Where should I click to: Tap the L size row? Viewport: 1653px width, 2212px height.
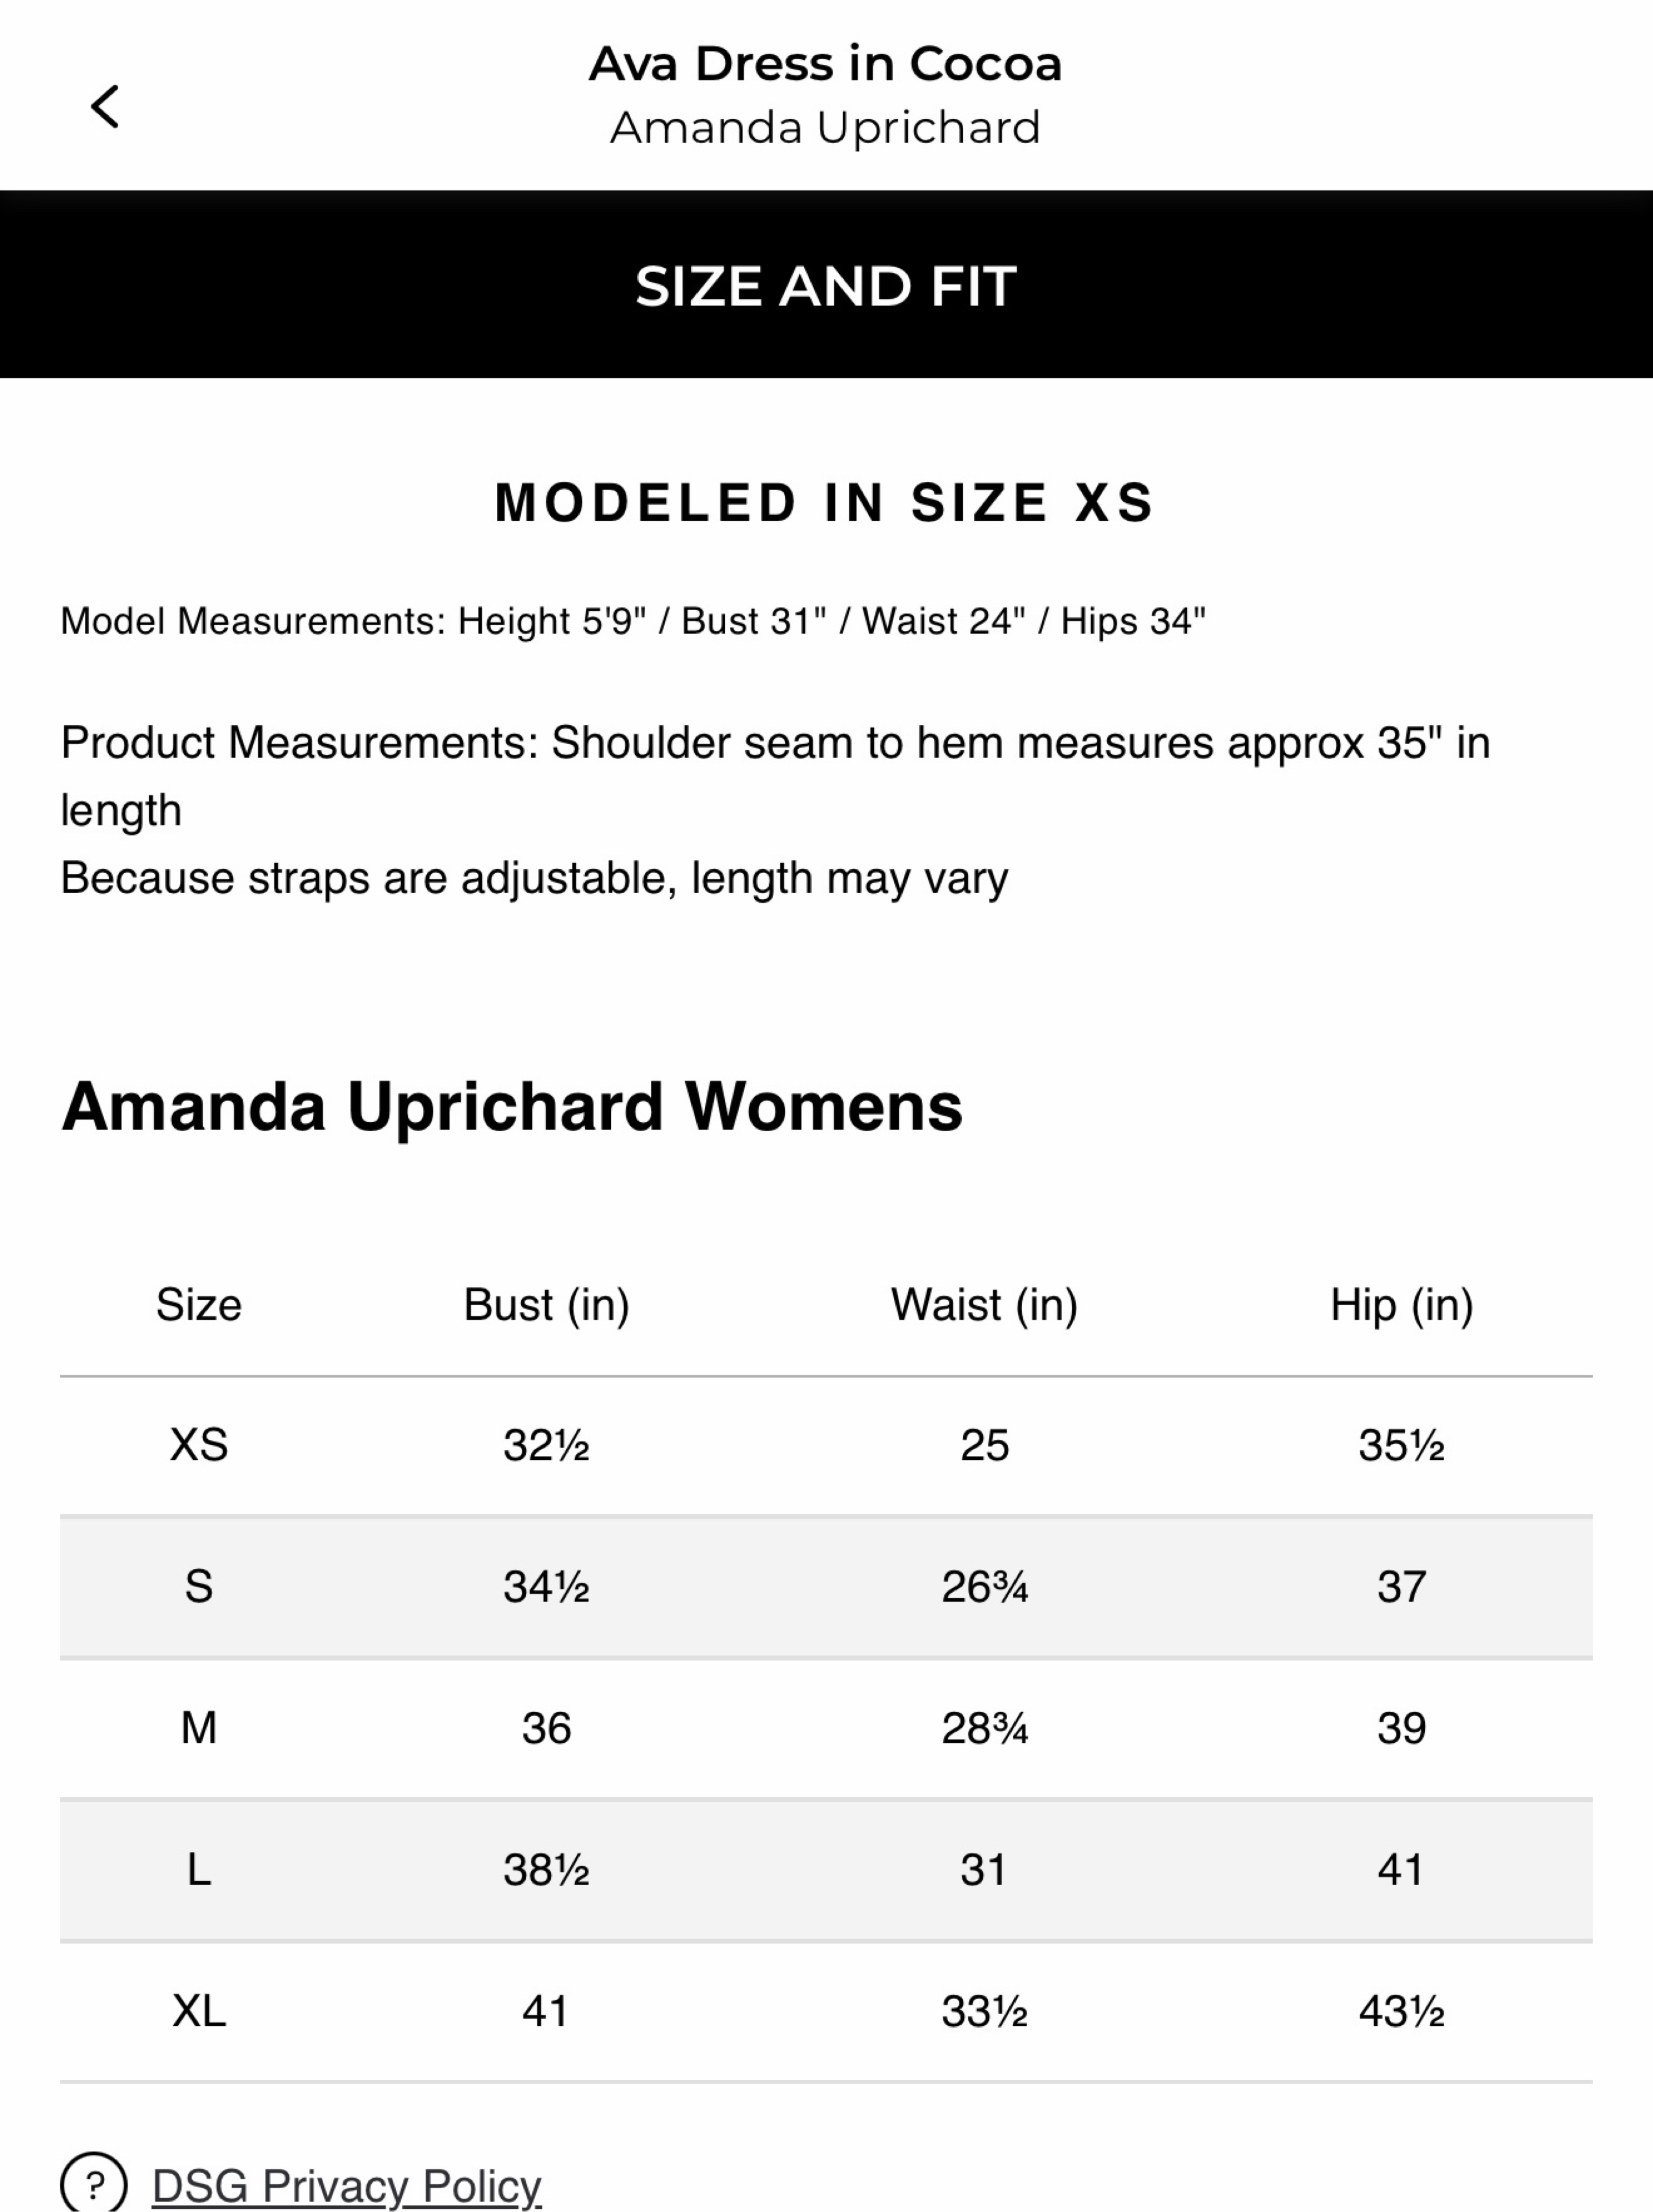(826, 1870)
